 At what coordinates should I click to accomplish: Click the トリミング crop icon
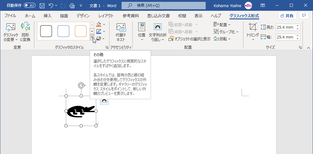point(253,27)
